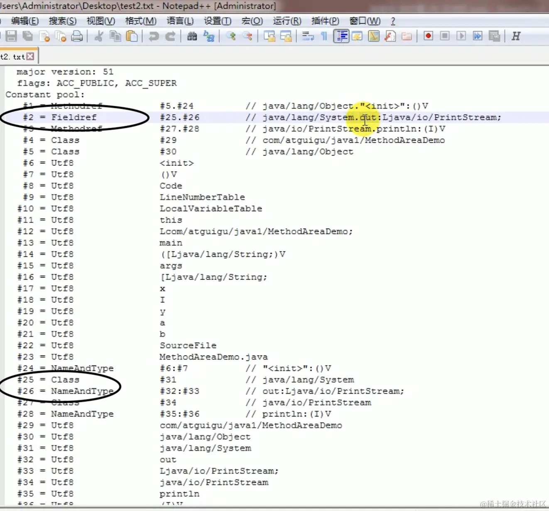Click the Redo arrow icon
Image resolution: width=549 pixels, height=511 pixels.
tap(170, 36)
